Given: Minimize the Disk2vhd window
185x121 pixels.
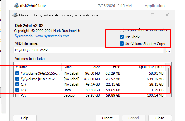Looking at the screenshot, I should pyautogui.click(x=138, y=15).
